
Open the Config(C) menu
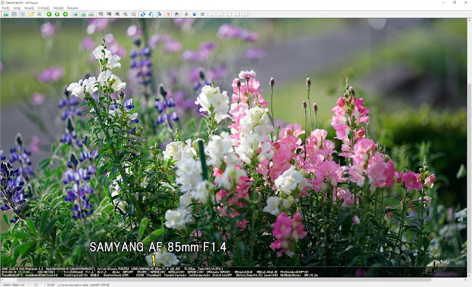click(44, 8)
